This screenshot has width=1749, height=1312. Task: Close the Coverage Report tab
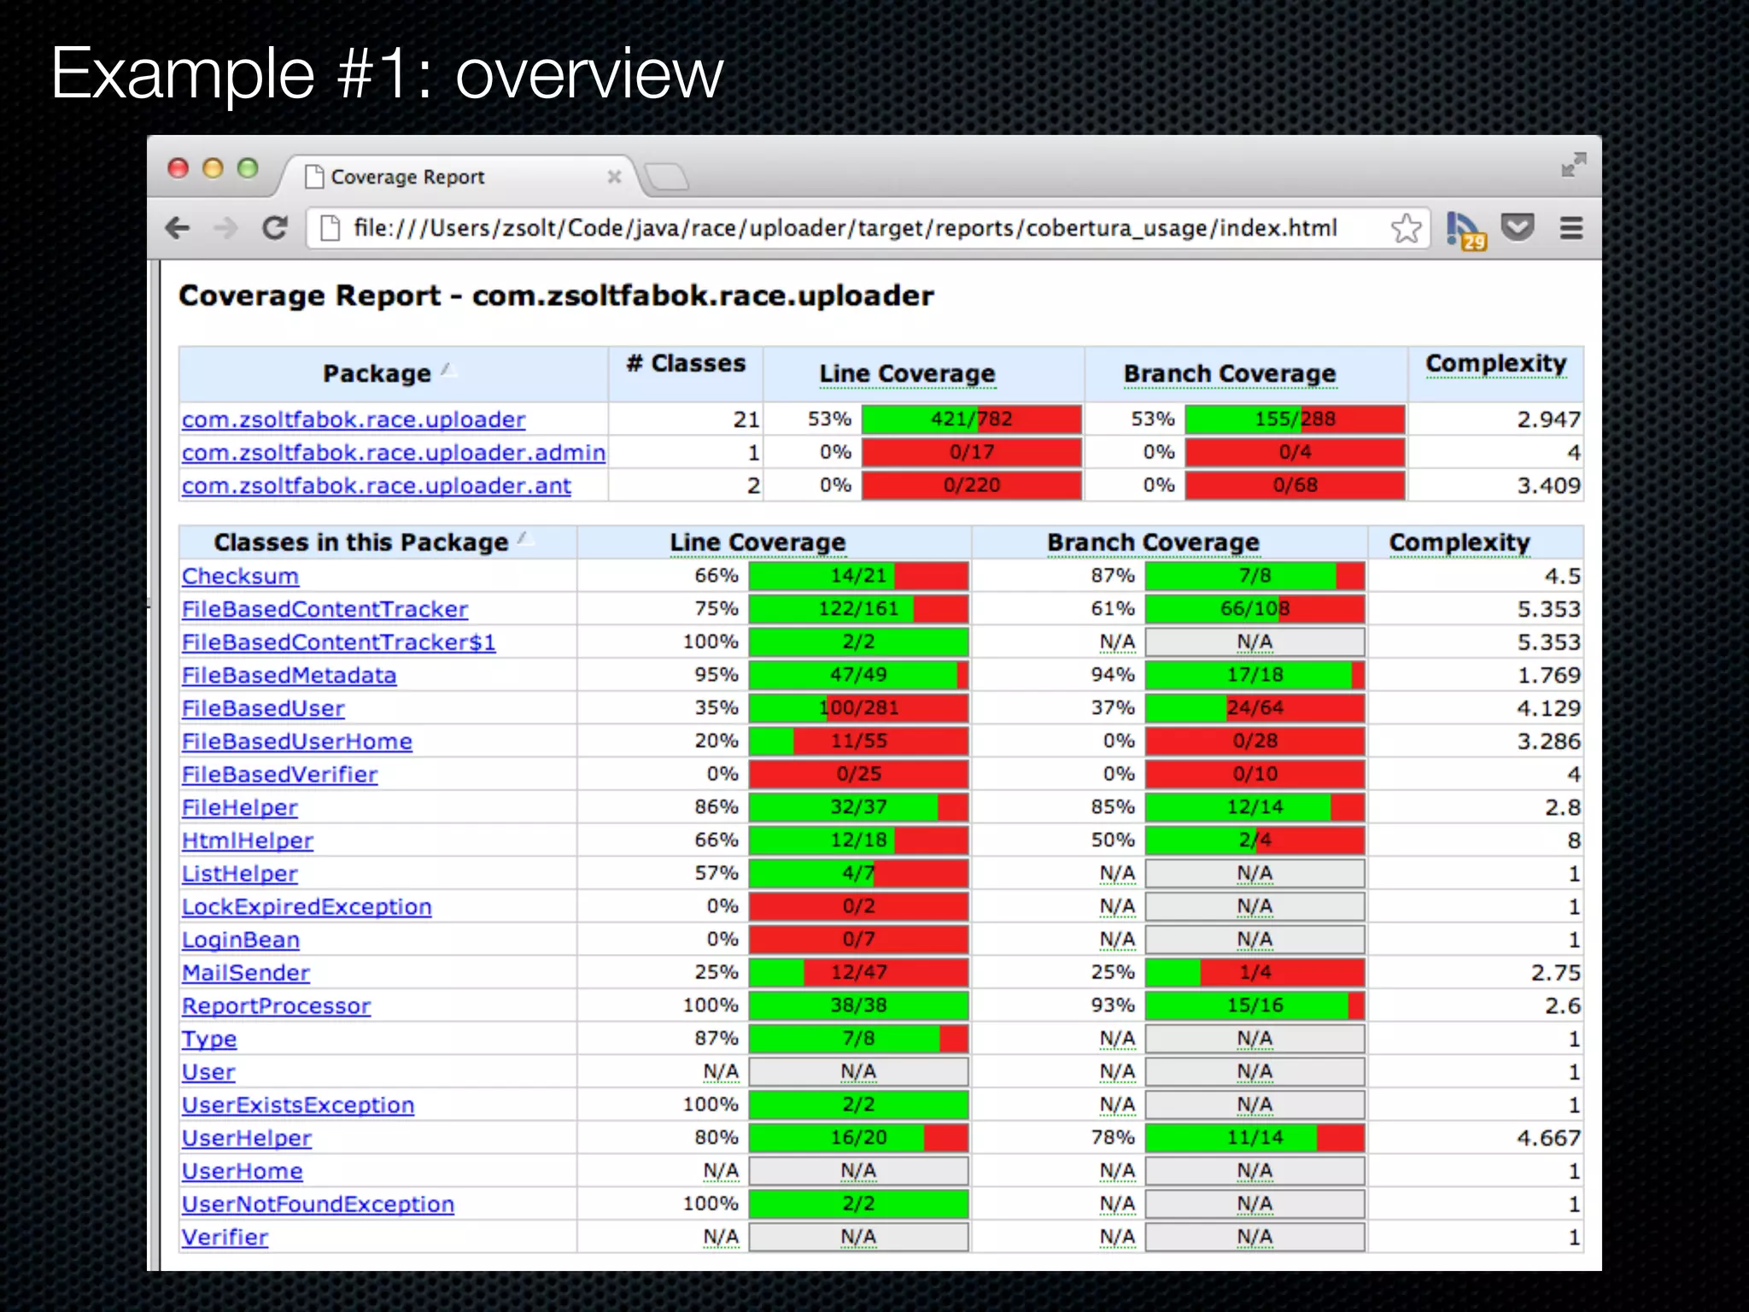pyautogui.click(x=614, y=177)
